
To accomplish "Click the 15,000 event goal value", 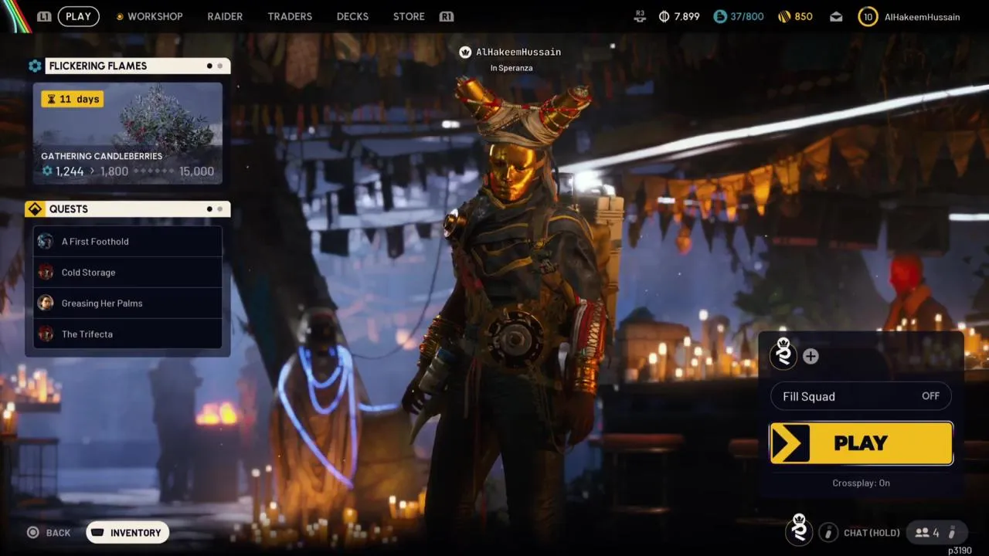I will click(196, 171).
